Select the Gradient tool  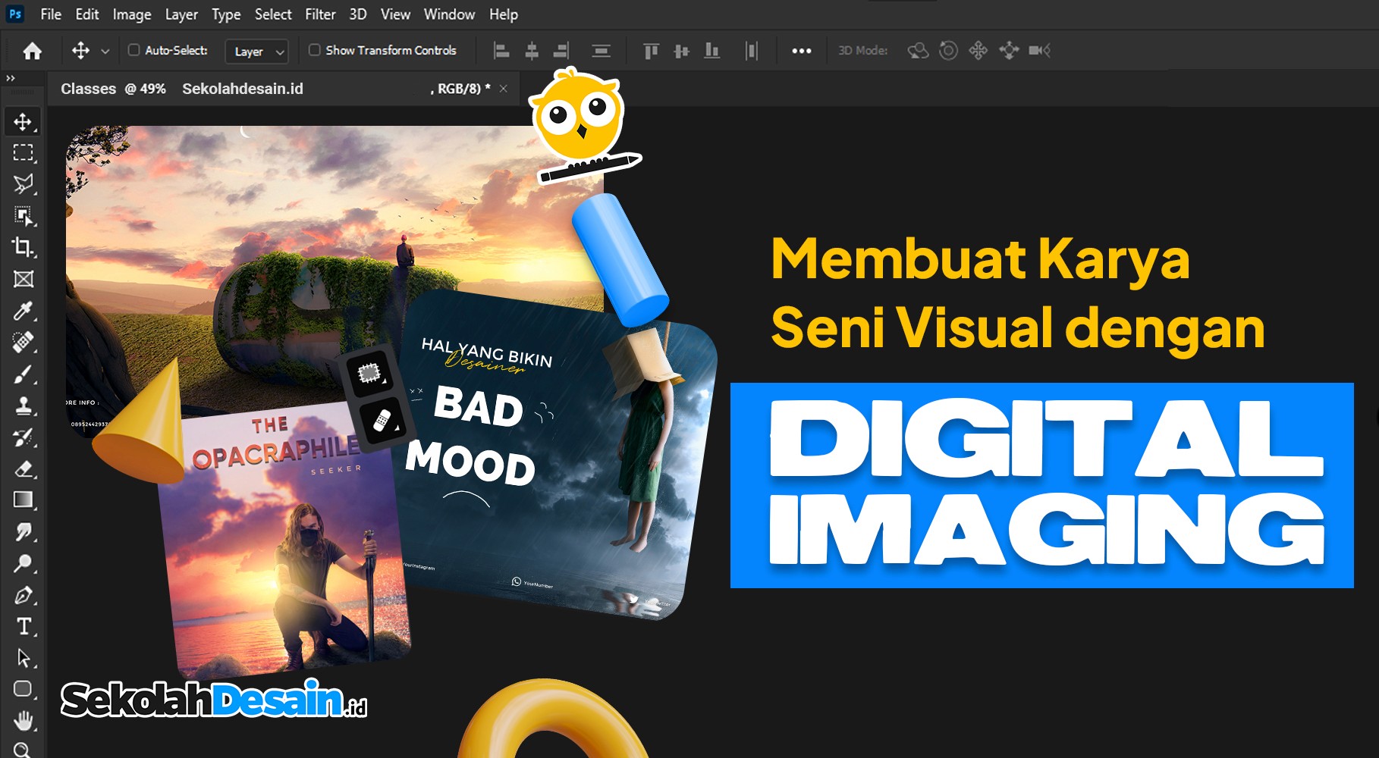23,500
